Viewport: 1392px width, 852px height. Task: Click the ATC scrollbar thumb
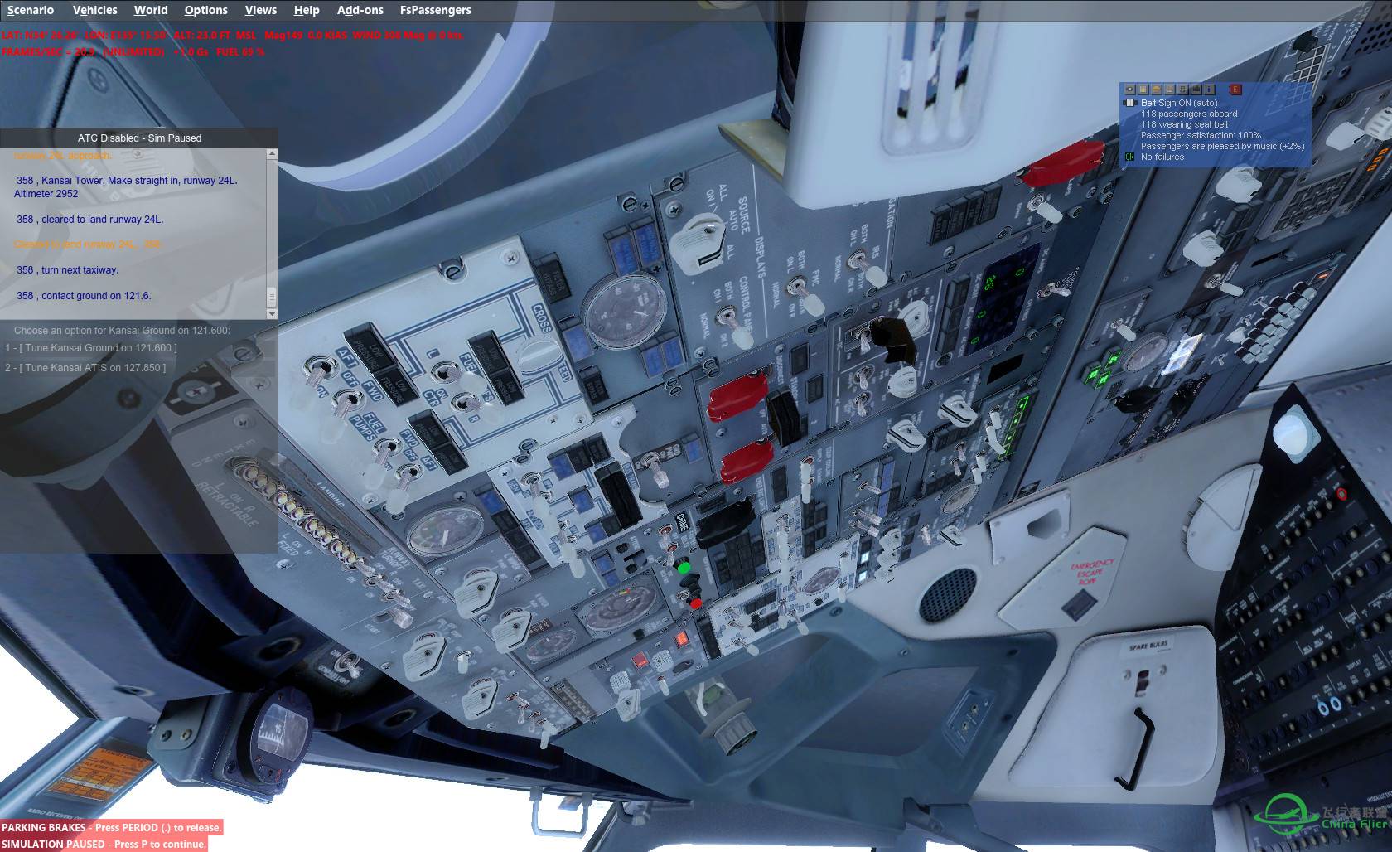[x=272, y=297]
